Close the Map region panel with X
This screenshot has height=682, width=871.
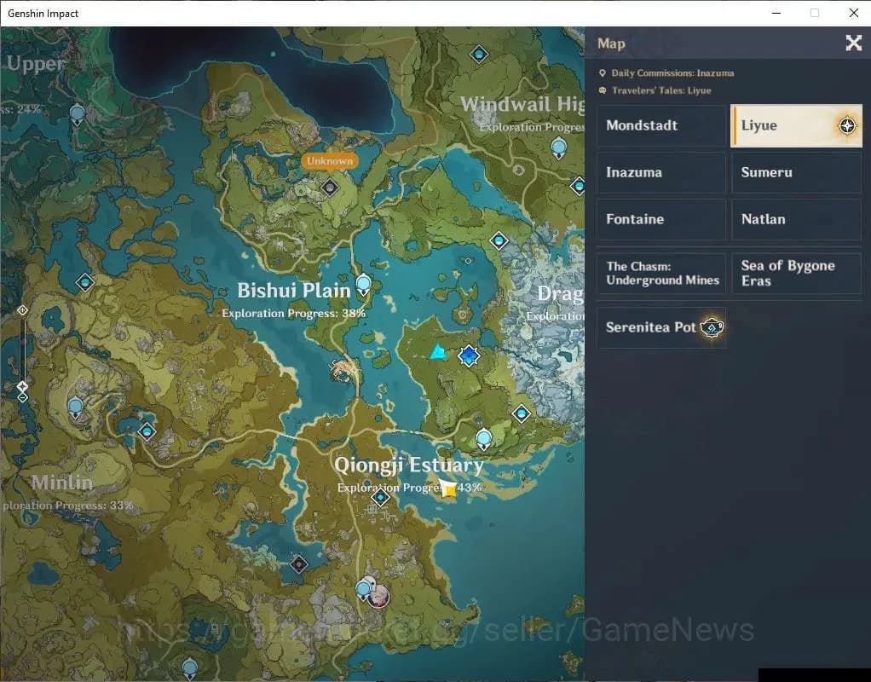click(854, 43)
